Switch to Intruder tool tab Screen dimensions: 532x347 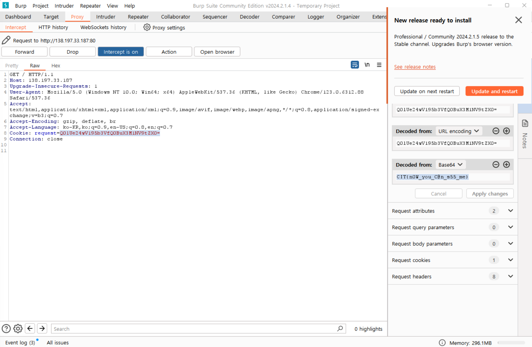(x=106, y=17)
